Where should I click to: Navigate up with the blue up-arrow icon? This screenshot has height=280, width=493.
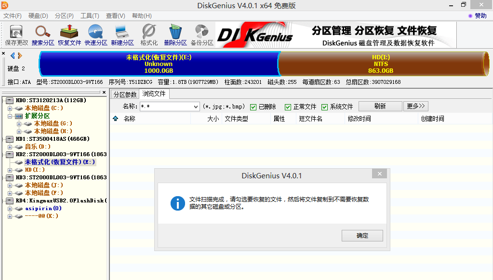[x=115, y=119]
